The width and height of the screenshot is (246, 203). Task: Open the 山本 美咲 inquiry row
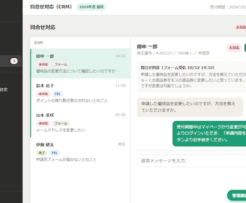[x=80, y=122]
